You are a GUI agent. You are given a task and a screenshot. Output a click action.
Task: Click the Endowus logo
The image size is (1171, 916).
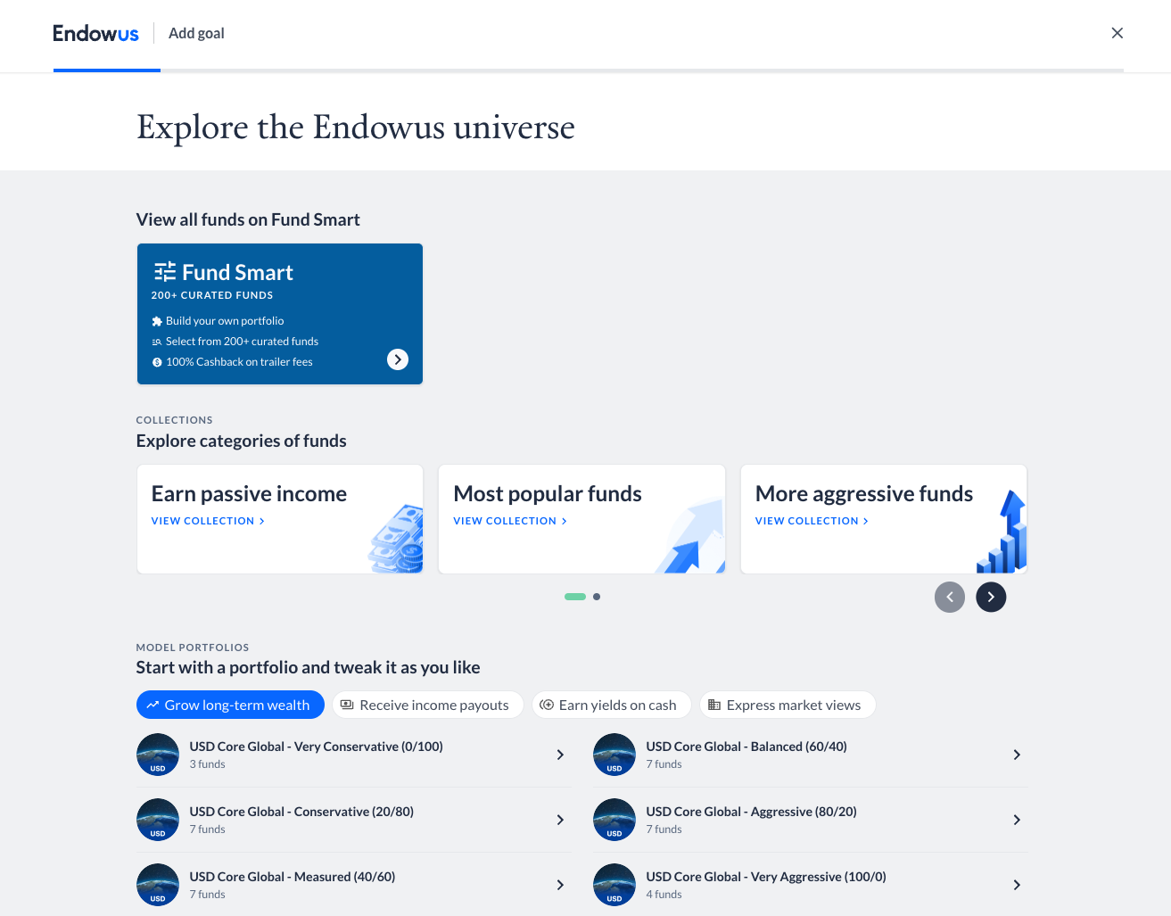click(x=95, y=33)
